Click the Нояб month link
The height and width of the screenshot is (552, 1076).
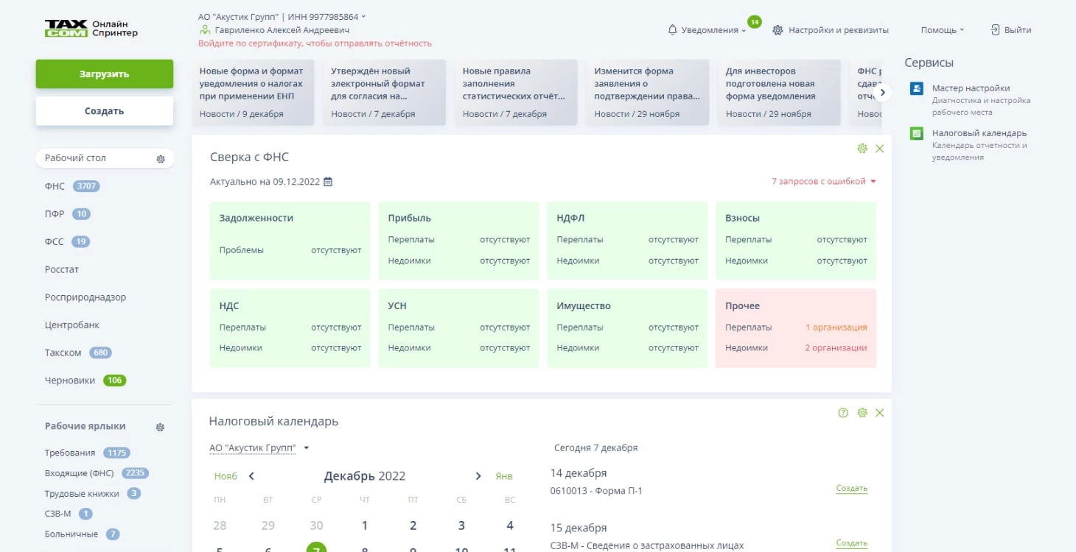pos(226,476)
